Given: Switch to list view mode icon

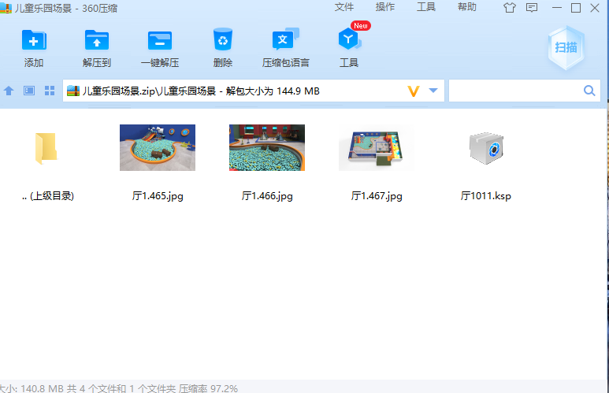Looking at the screenshot, I should pyautogui.click(x=29, y=91).
